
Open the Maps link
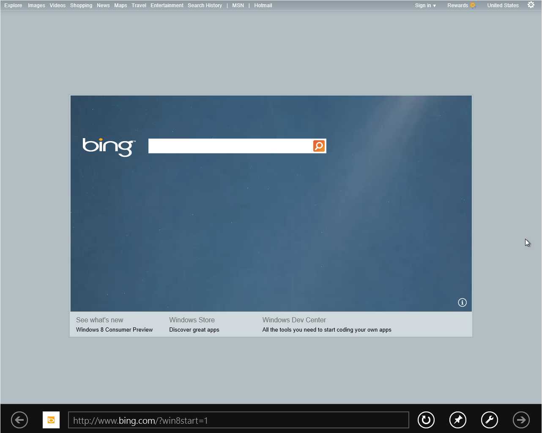120,5
